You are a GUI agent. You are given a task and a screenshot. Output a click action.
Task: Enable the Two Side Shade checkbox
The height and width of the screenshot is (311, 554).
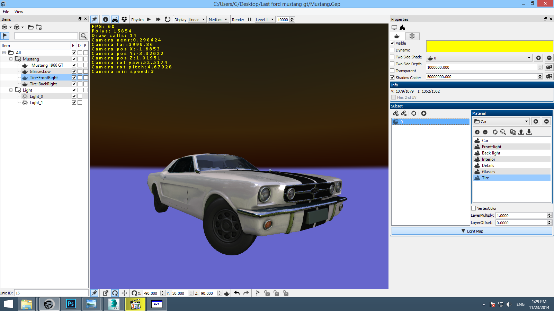pyautogui.click(x=392, y=57)
